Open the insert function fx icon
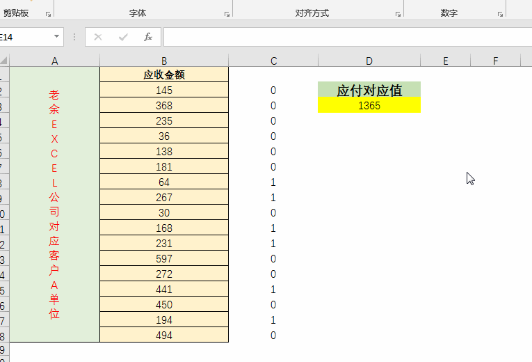Viewport: 532px width, 362px height. click(148, 37)
